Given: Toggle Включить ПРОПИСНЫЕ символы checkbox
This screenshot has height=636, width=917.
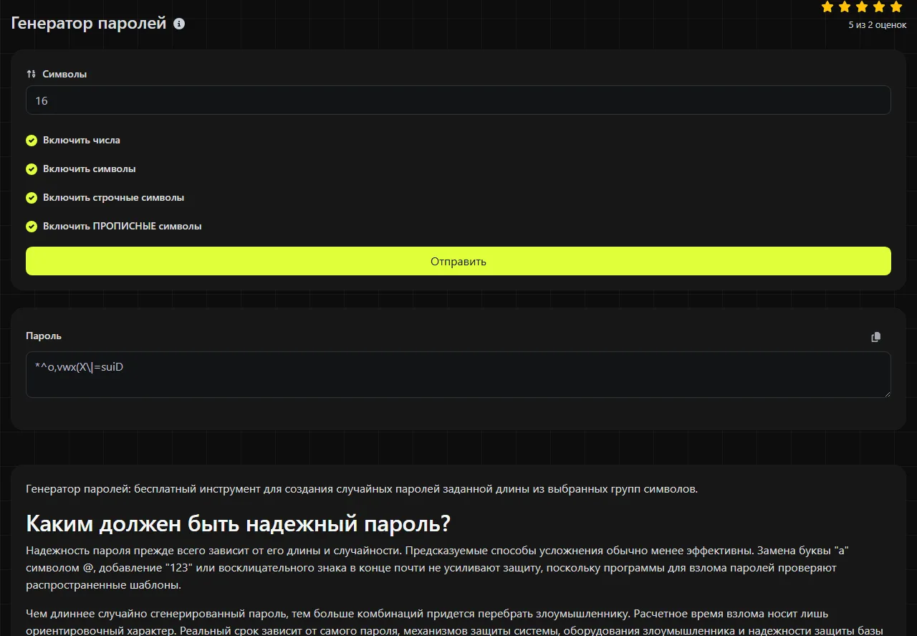Looking at the screenshot, I should coord(32,227).
